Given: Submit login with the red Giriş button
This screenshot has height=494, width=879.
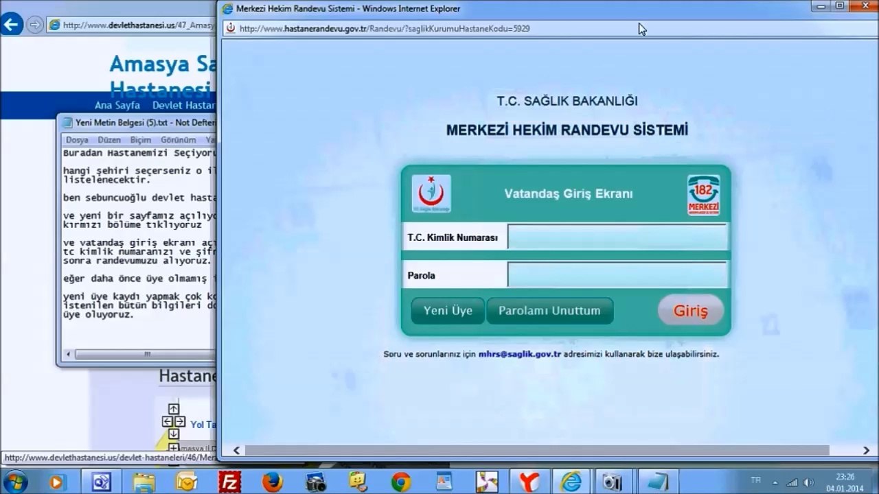Looking at the screenshot, I should [690, 311].
